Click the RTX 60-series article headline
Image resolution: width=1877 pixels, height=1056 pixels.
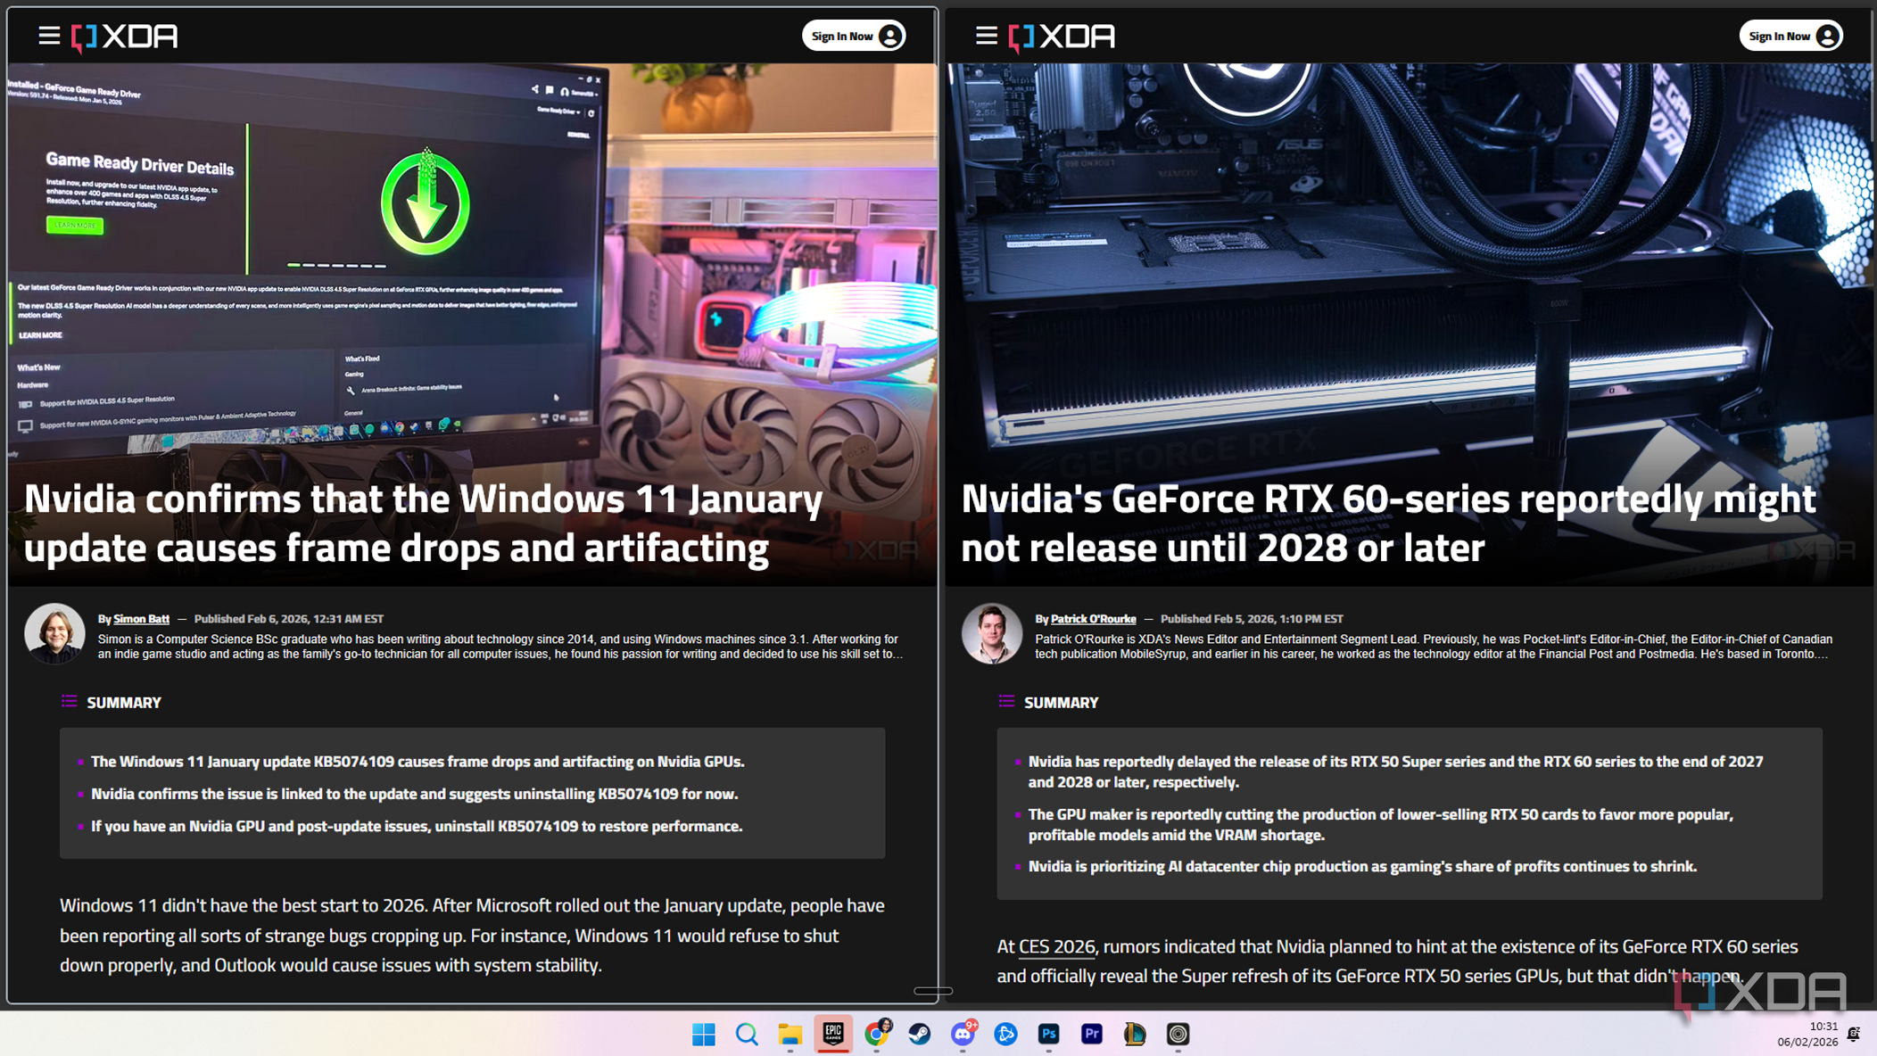(x=1388, y=523)
